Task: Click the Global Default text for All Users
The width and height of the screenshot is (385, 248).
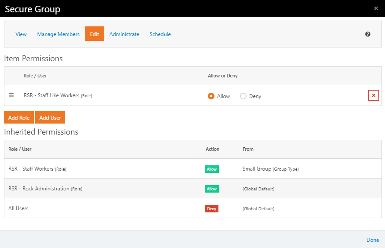Action: click(x=258, y=209)
